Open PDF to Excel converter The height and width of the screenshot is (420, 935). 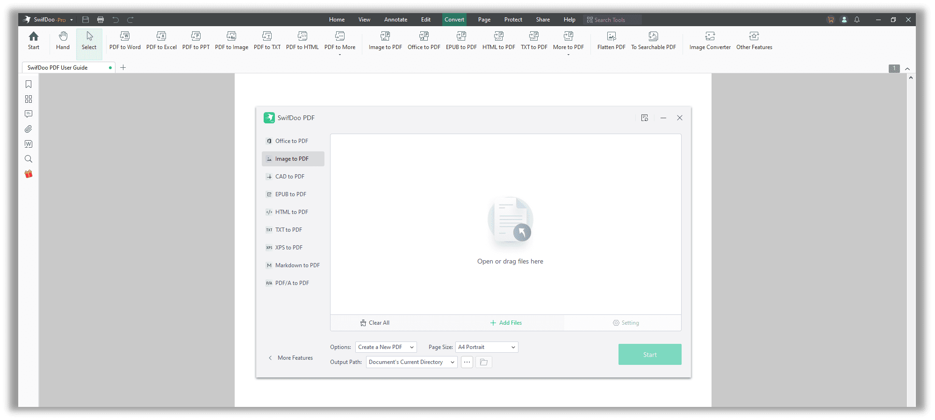point(161,41)
